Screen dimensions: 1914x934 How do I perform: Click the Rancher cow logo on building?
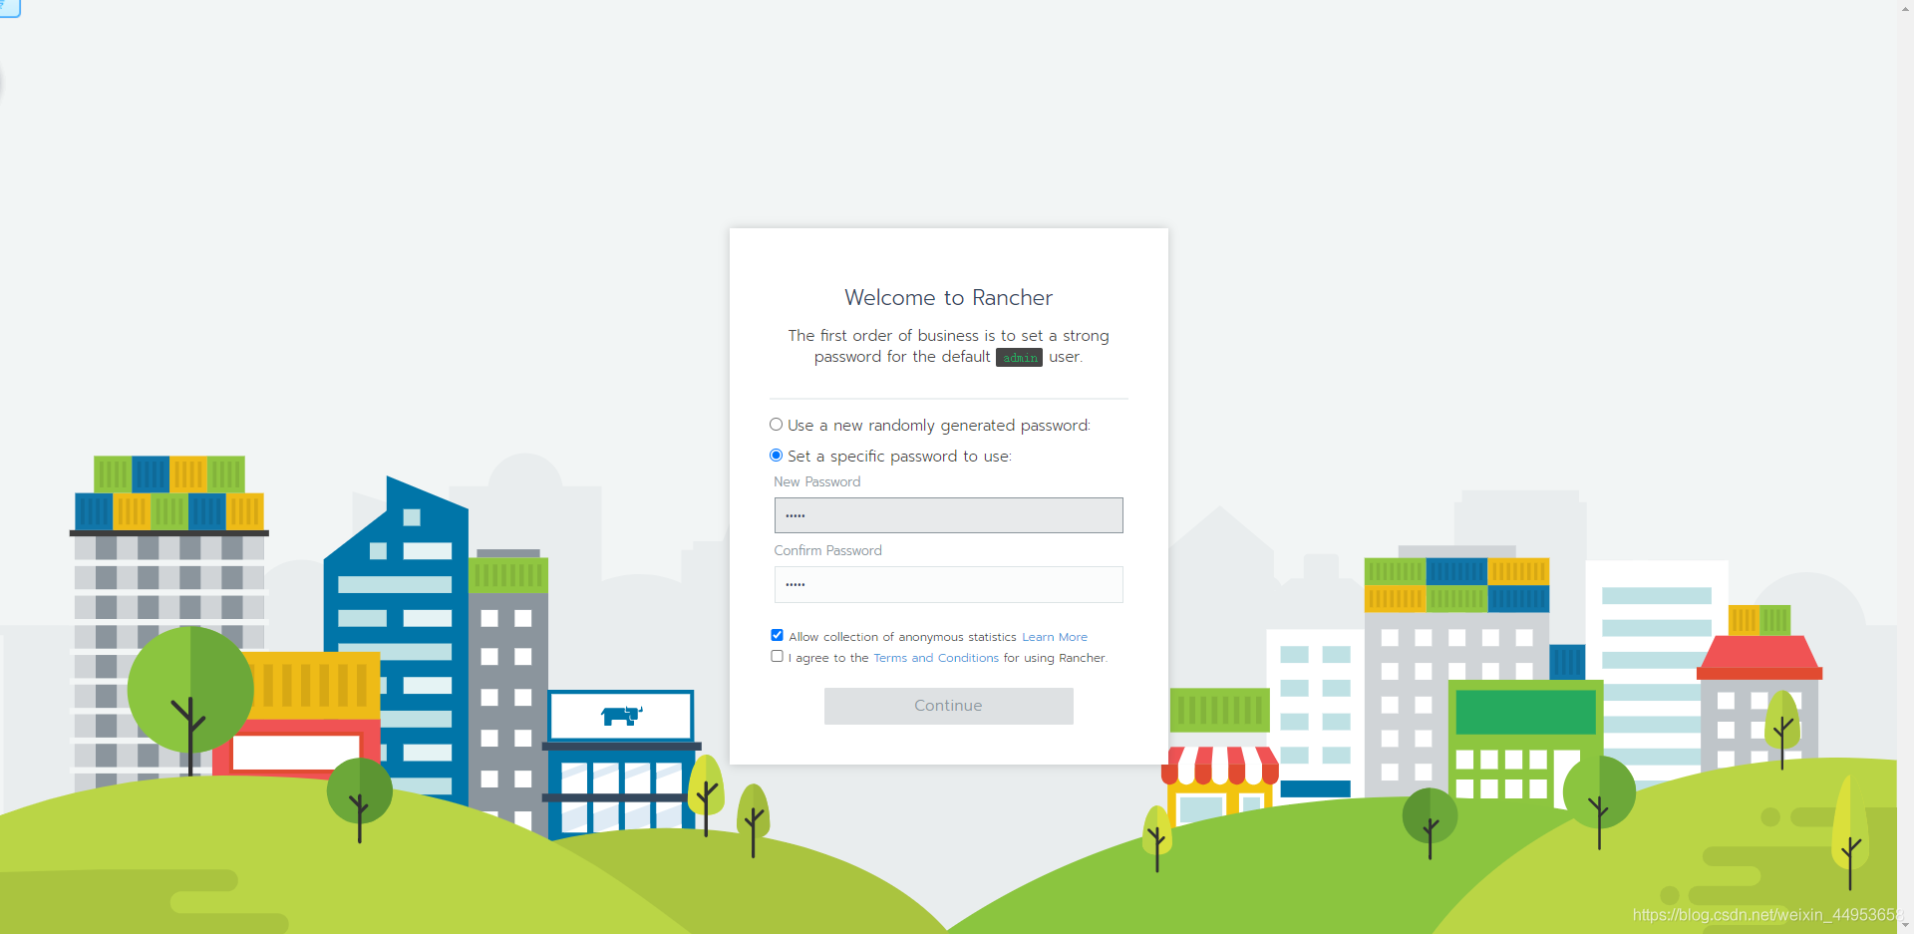[x=621, y=715]
